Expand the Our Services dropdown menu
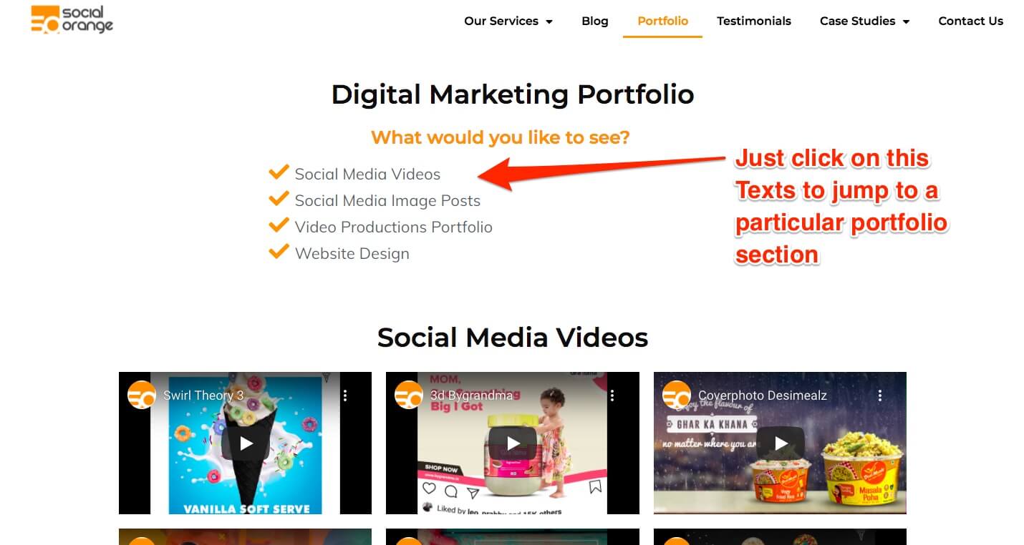The width and height of the screenshot is (1024, 545). [x=508, y=21]
